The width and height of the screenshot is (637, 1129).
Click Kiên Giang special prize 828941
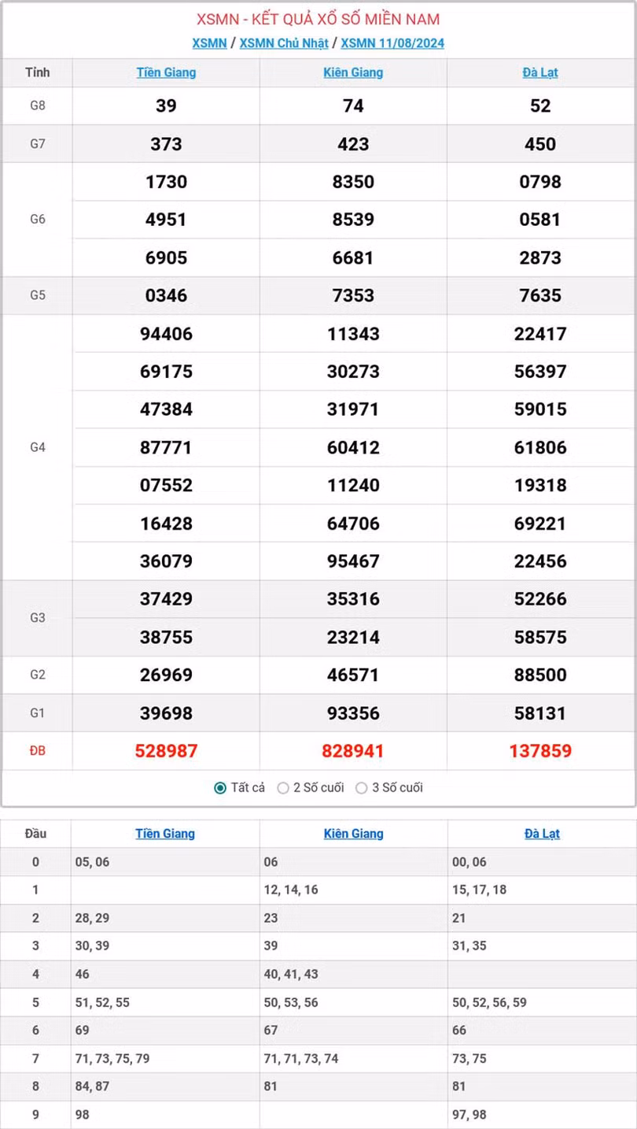353,751
